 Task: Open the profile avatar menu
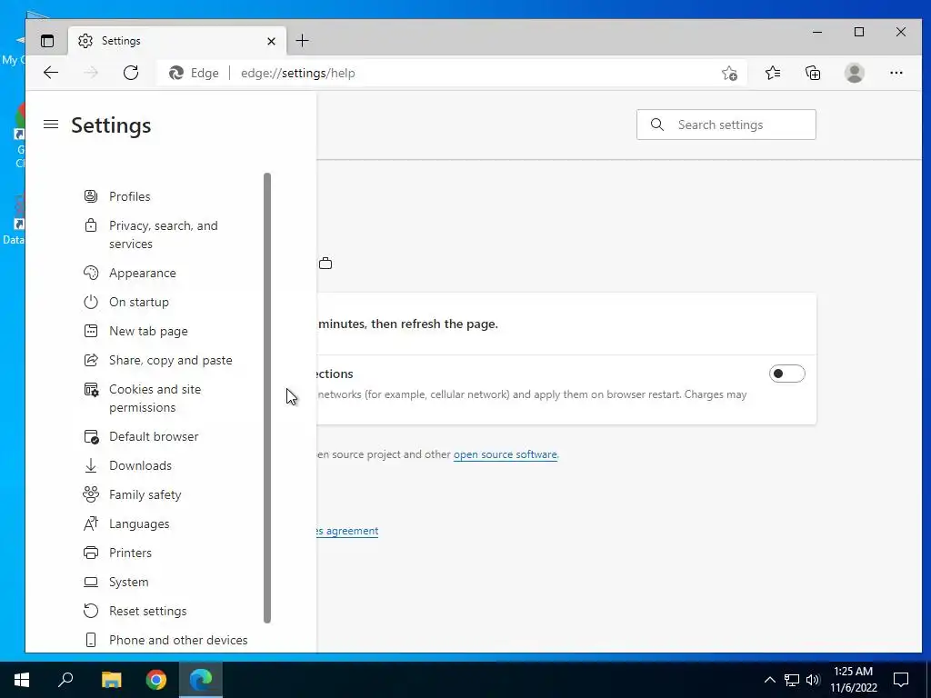tap(854, 73)
